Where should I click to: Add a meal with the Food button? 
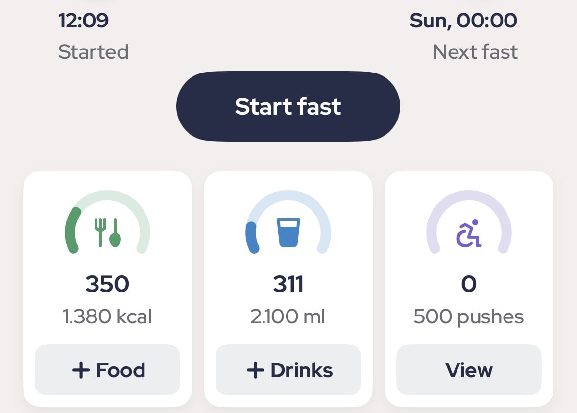(x=107, y=370)
